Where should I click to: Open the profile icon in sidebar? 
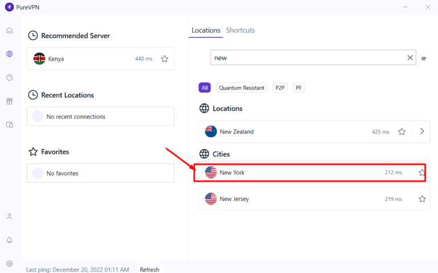coord(9,216)
